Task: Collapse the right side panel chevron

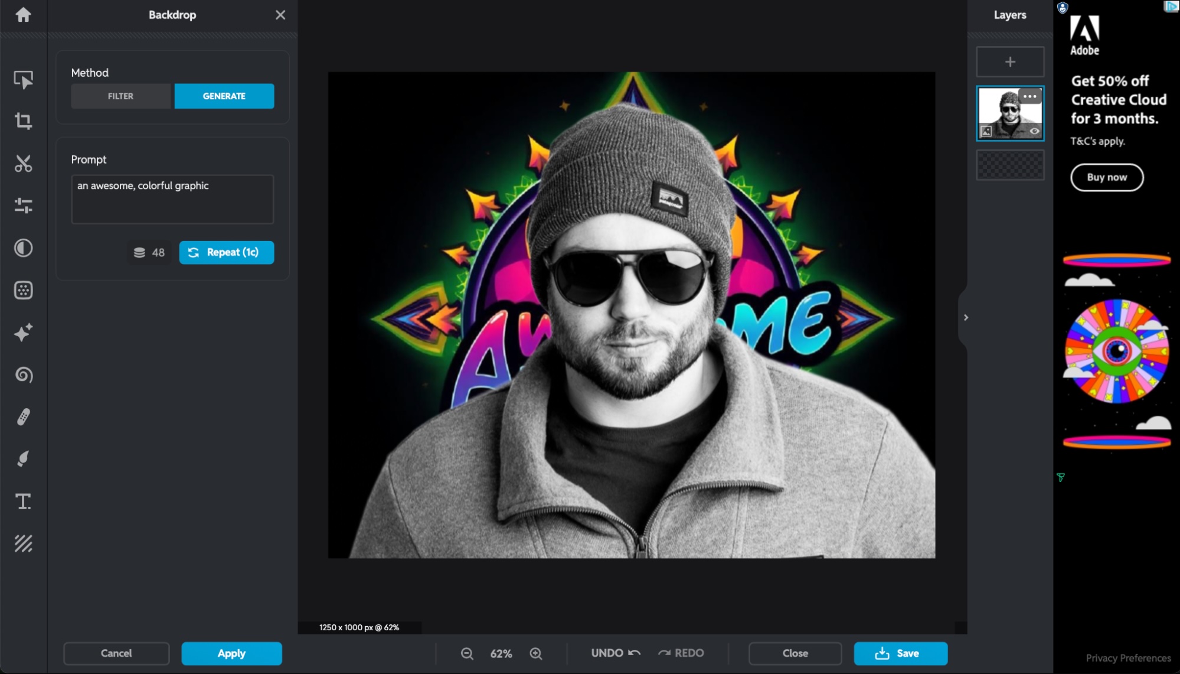Action: coord(966,317)
